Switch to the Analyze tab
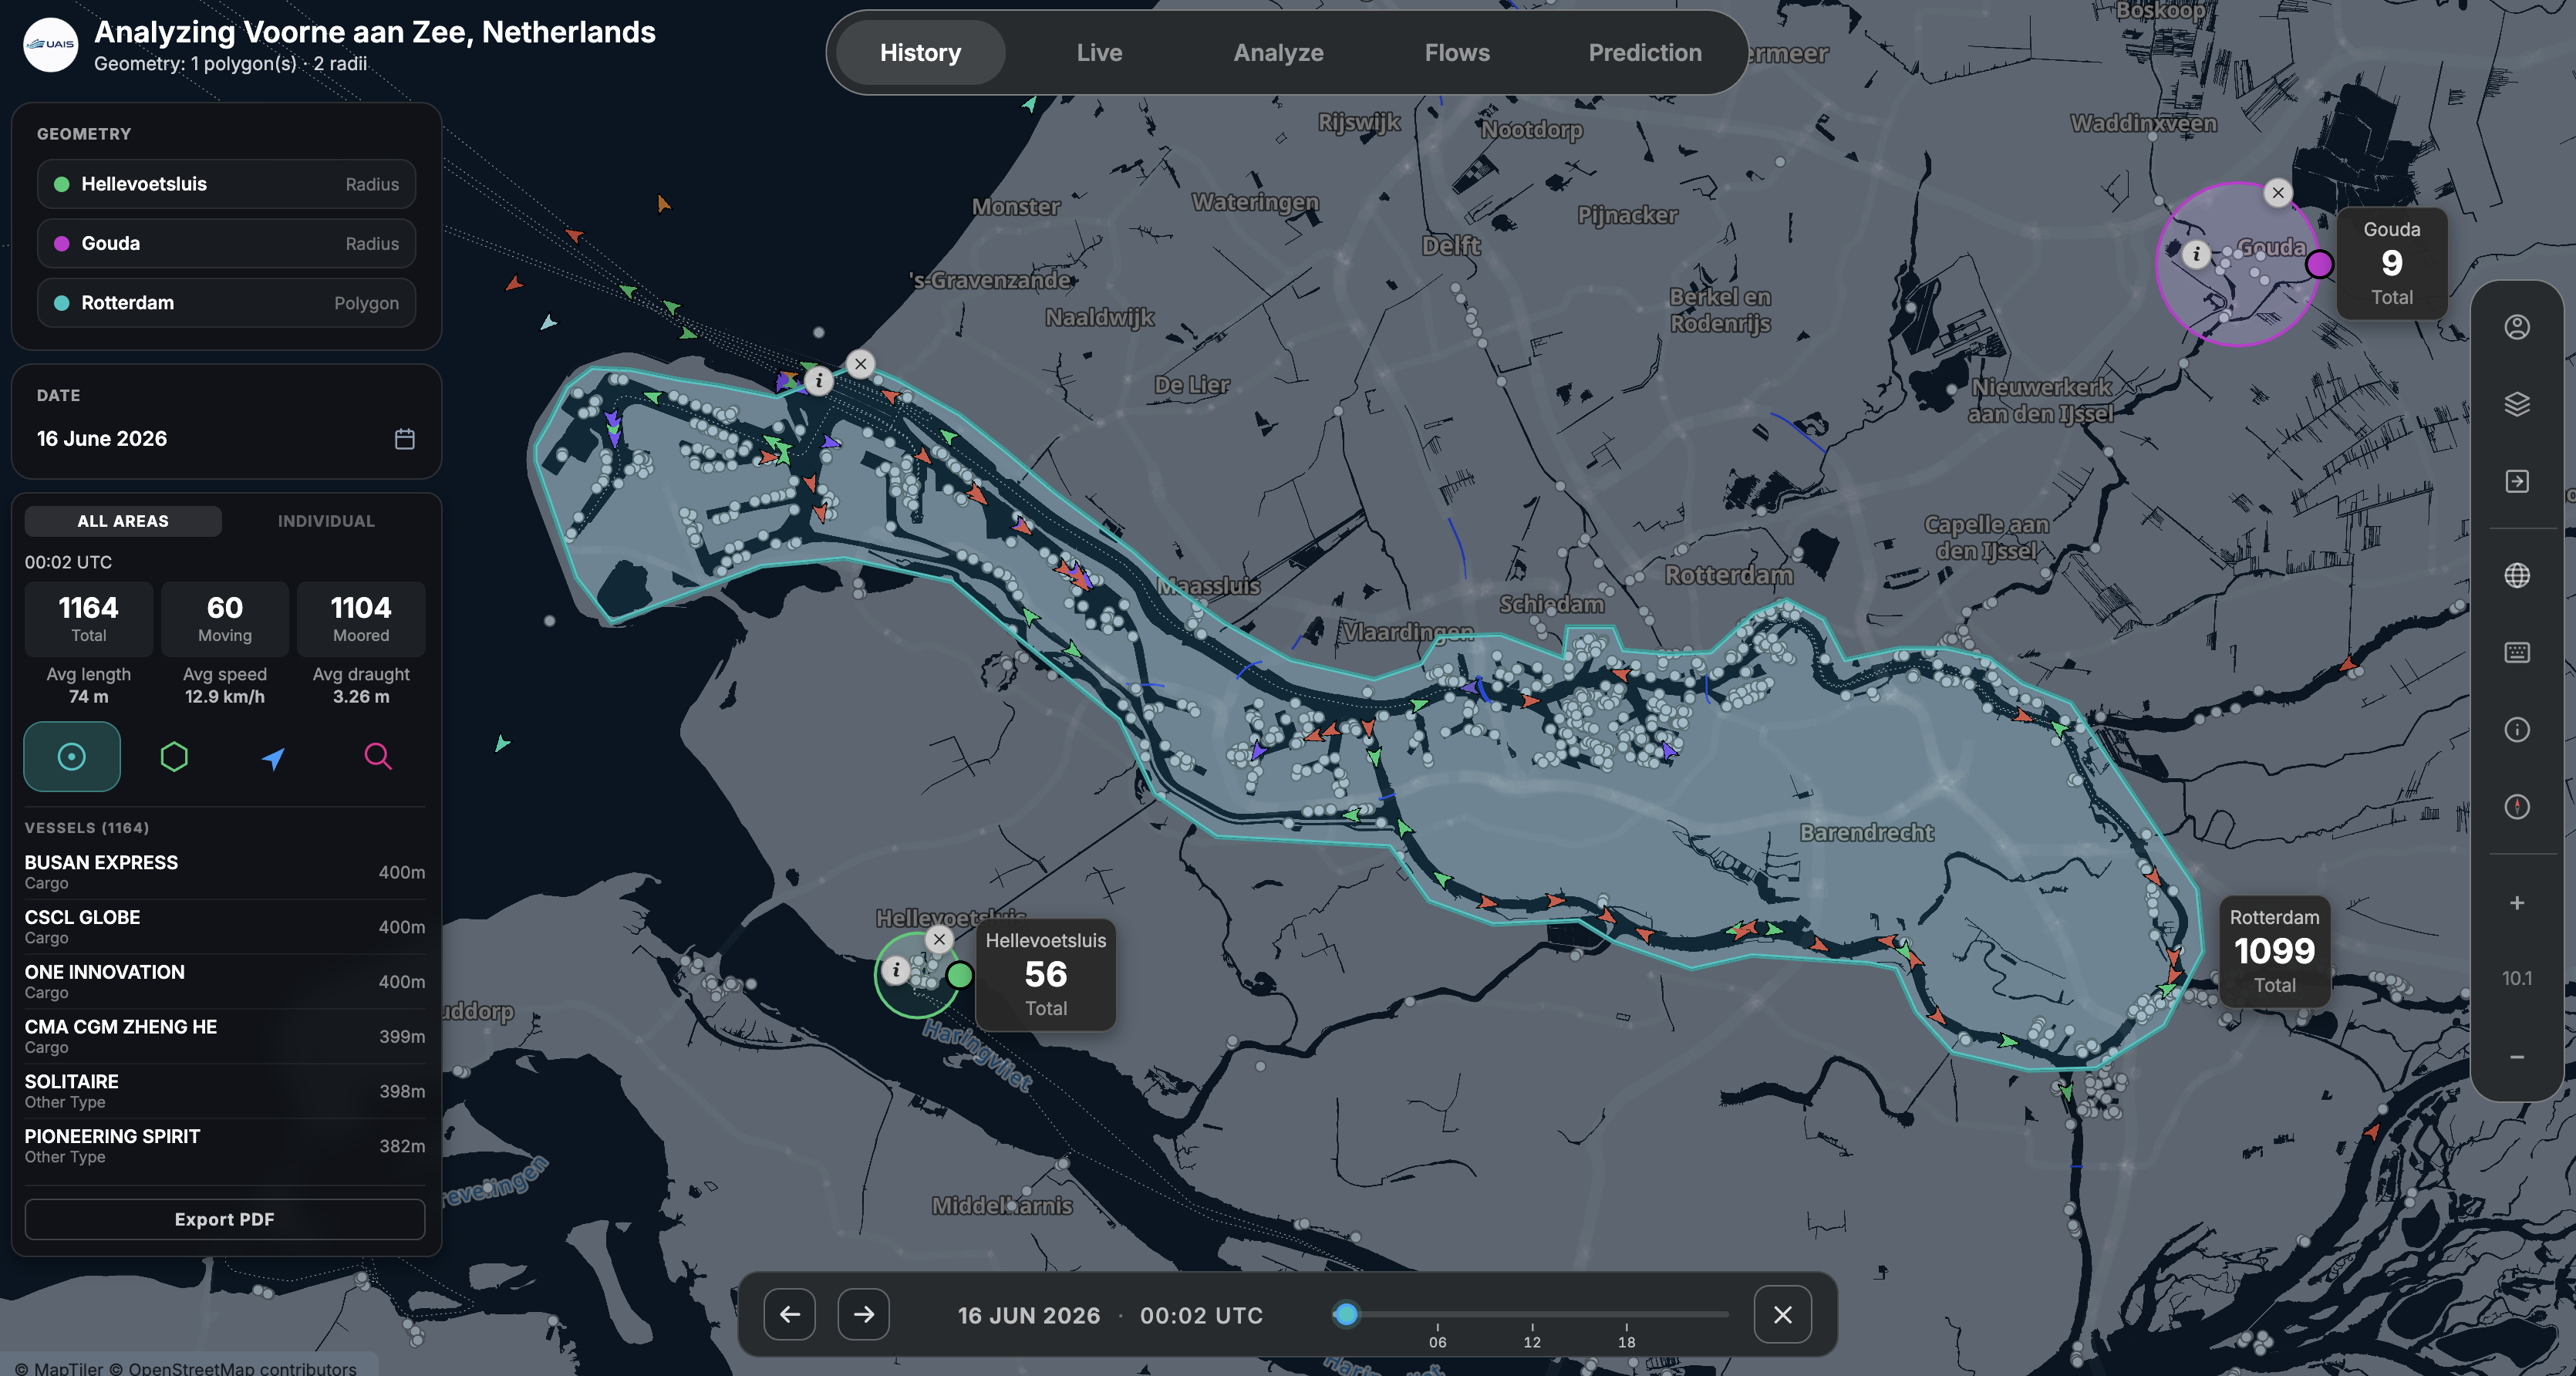The image size is (2576, 1376). coord(1278,53)
